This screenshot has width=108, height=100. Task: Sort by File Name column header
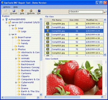[x=60, y=20]
